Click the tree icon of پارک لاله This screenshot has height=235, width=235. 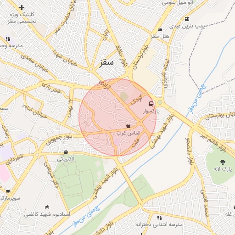coord(223,162)
